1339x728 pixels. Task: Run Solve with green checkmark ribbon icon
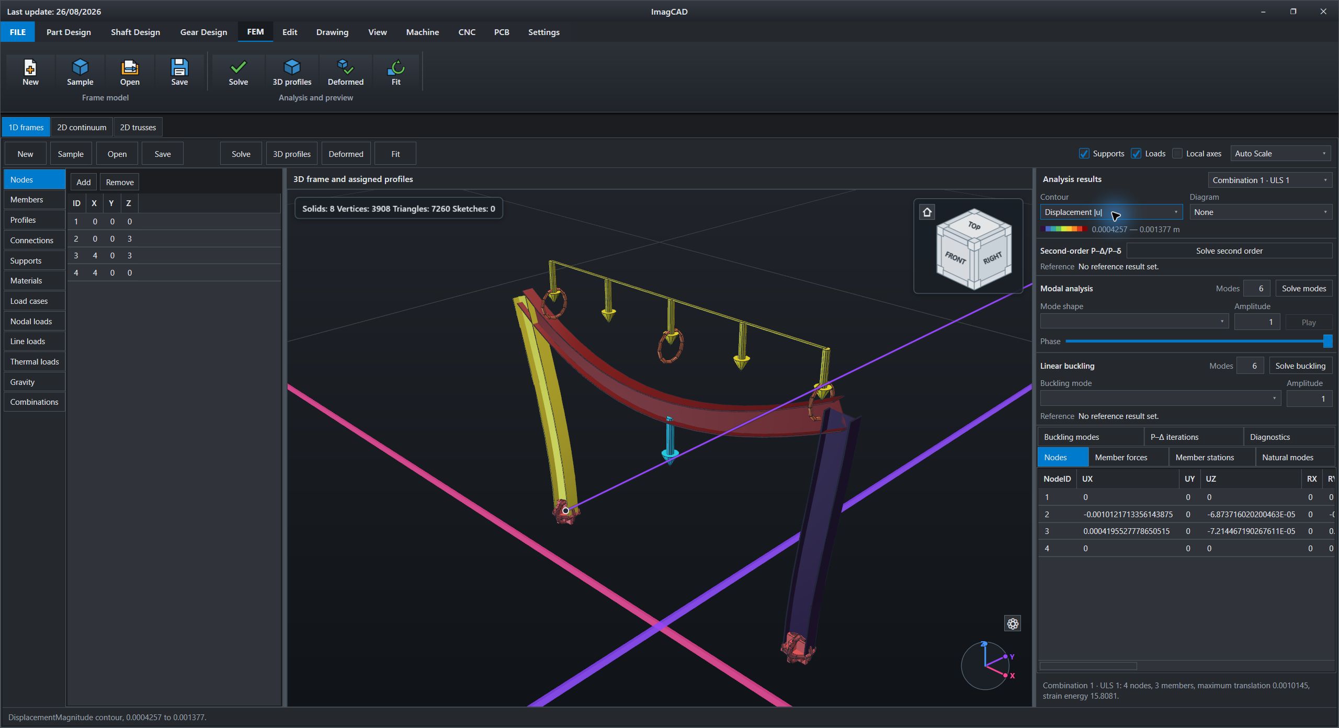(239, 72)
